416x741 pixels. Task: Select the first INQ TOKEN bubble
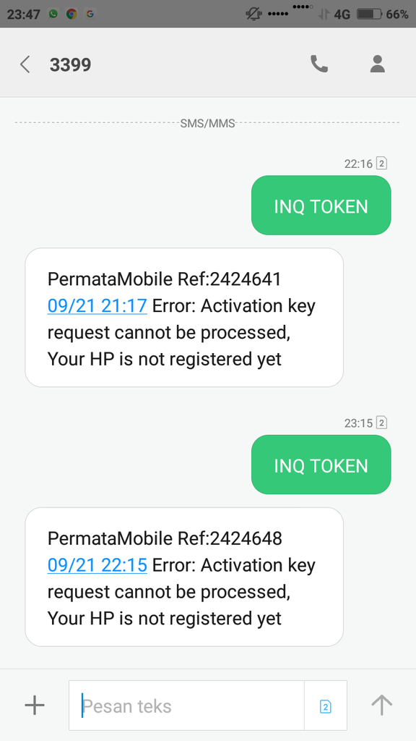[x=320, y=206]
